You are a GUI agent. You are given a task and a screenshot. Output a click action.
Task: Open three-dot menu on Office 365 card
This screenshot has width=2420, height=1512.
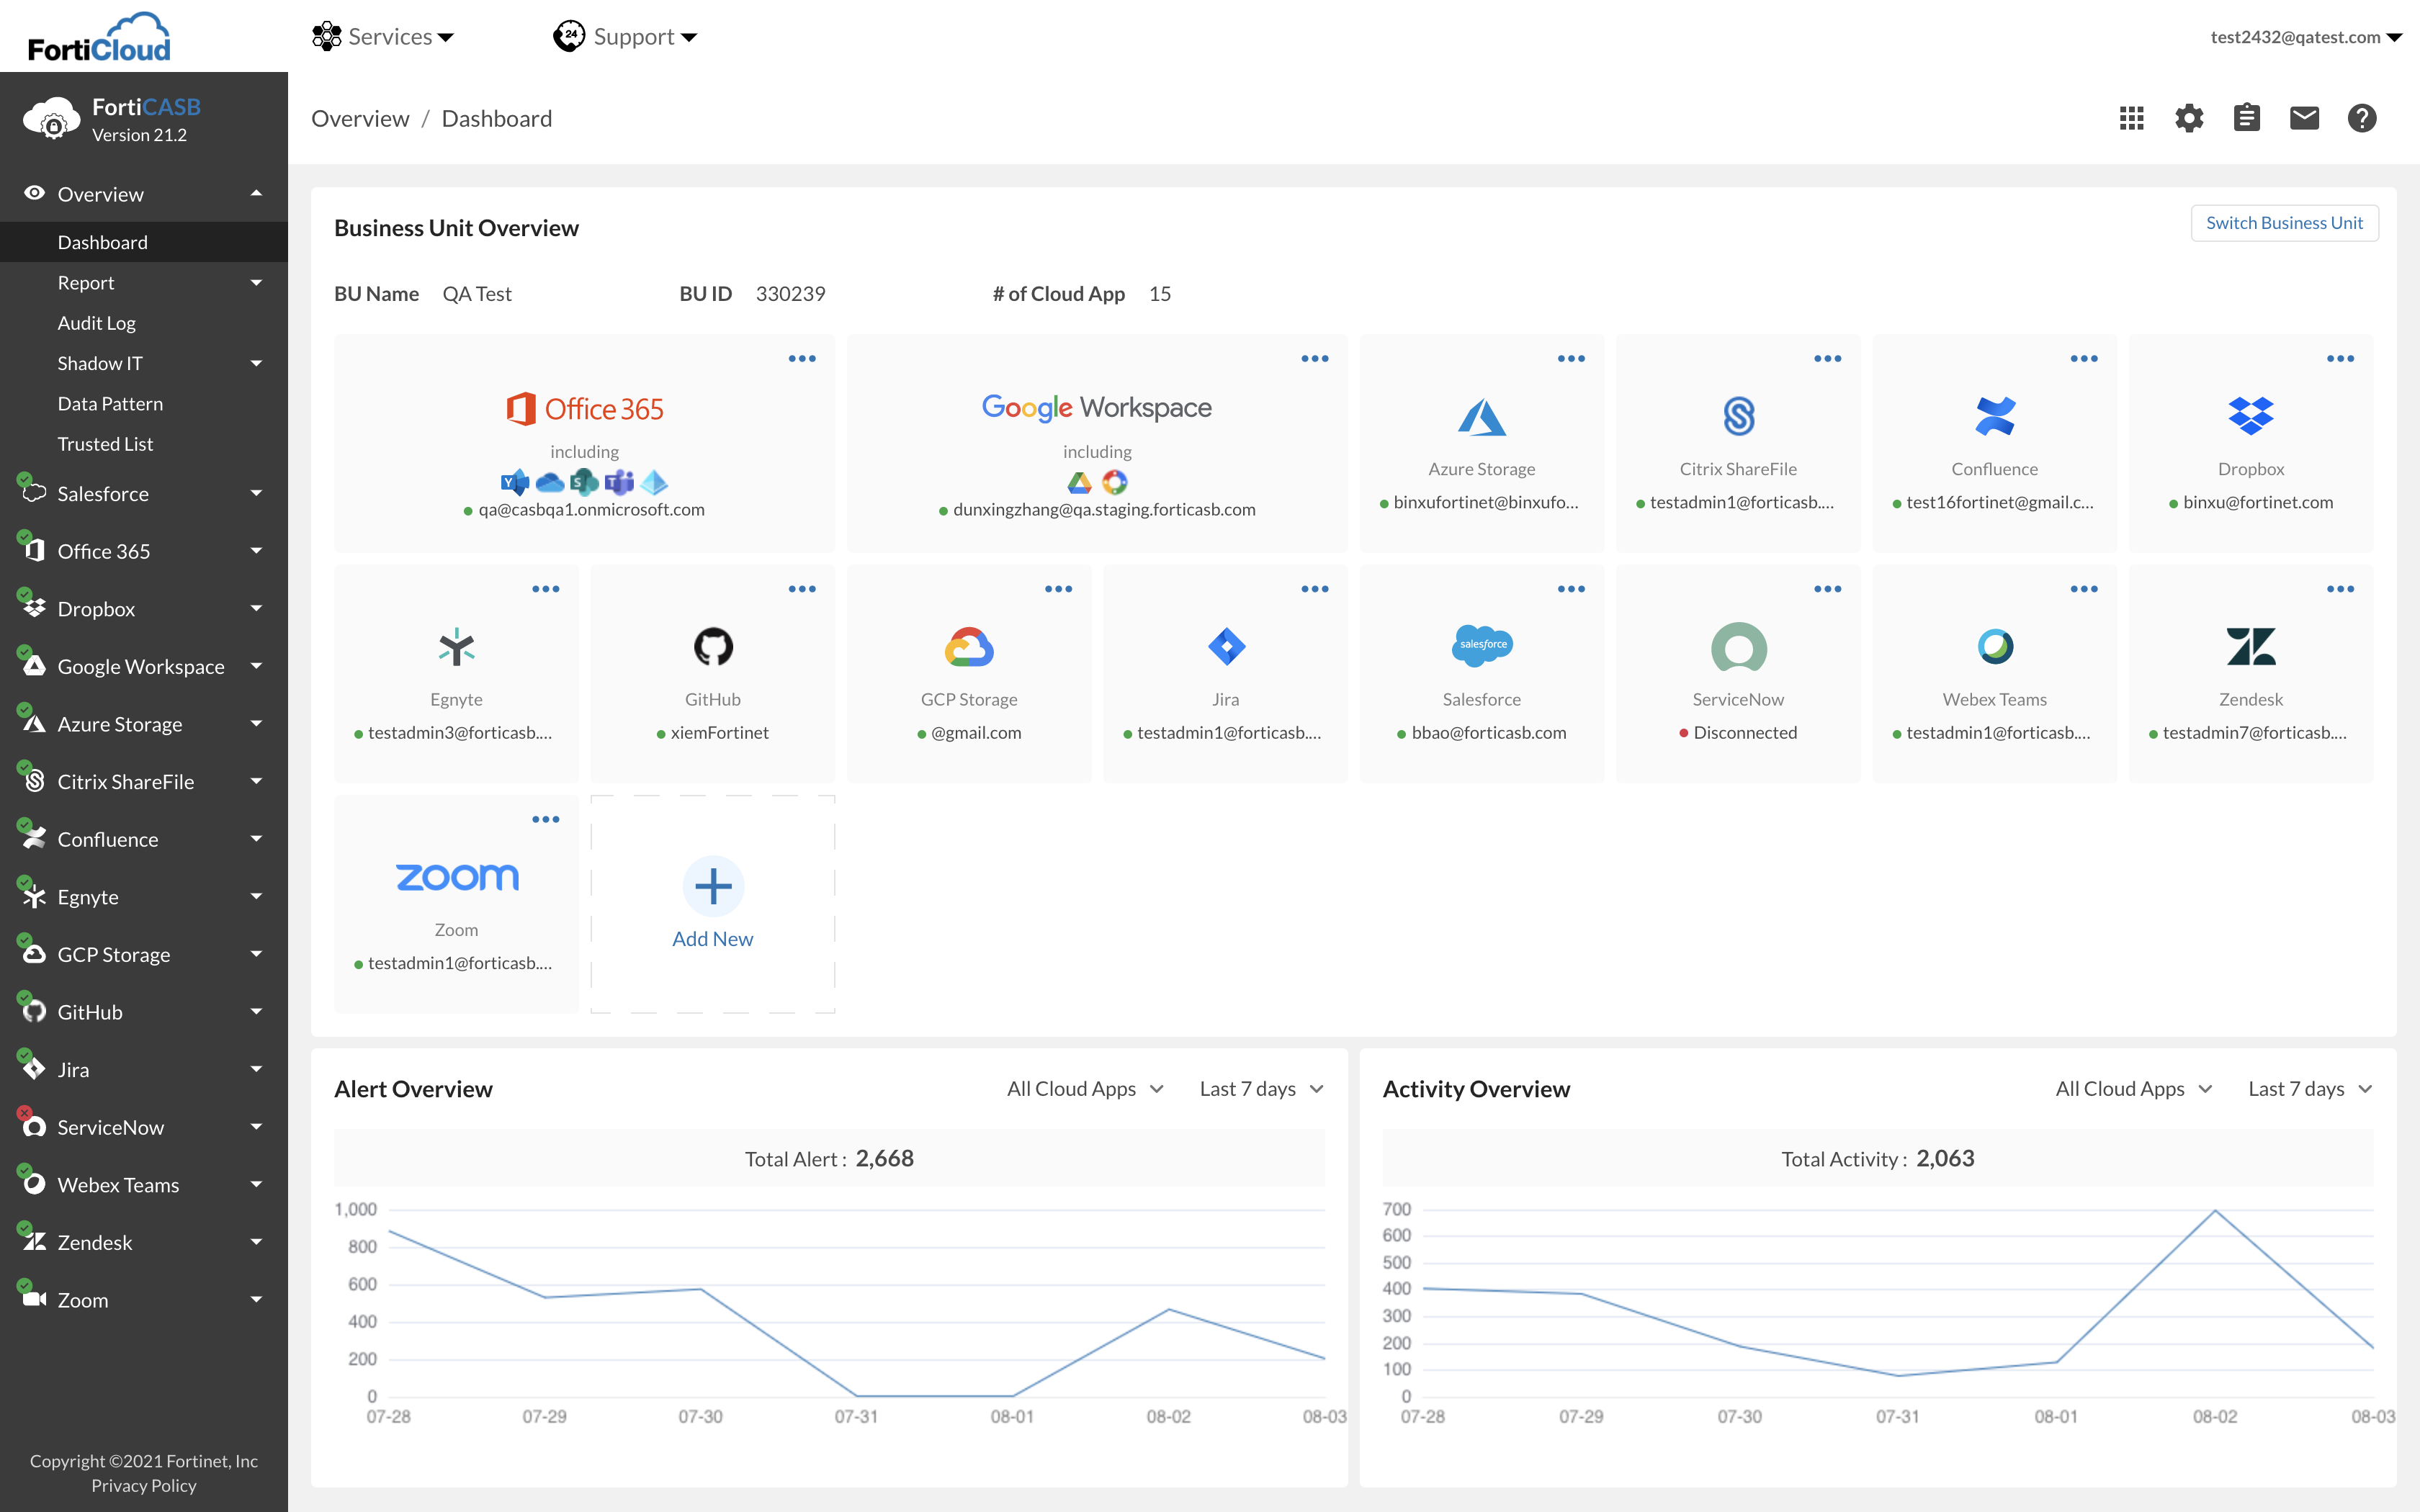(x=802, y=359)
